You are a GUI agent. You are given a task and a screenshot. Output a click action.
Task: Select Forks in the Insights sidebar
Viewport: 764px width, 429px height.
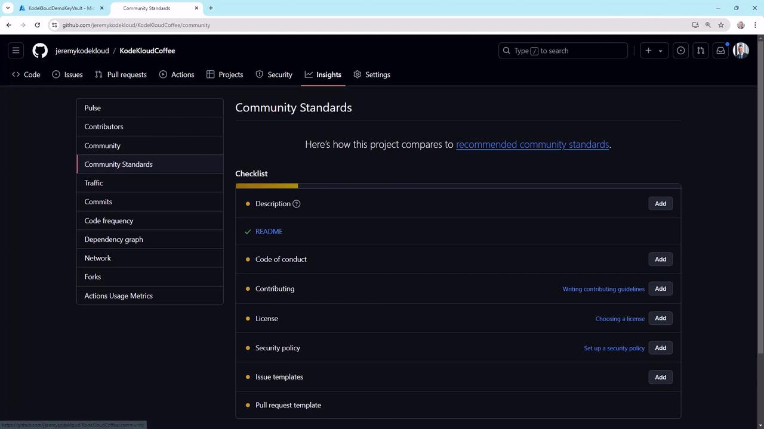(x=150, y=276)
